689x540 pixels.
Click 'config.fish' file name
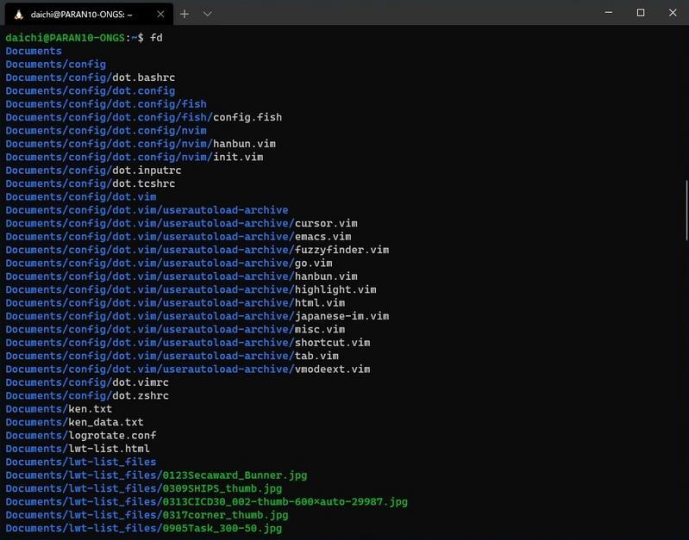pyautogui.click(x=247, y=117)
